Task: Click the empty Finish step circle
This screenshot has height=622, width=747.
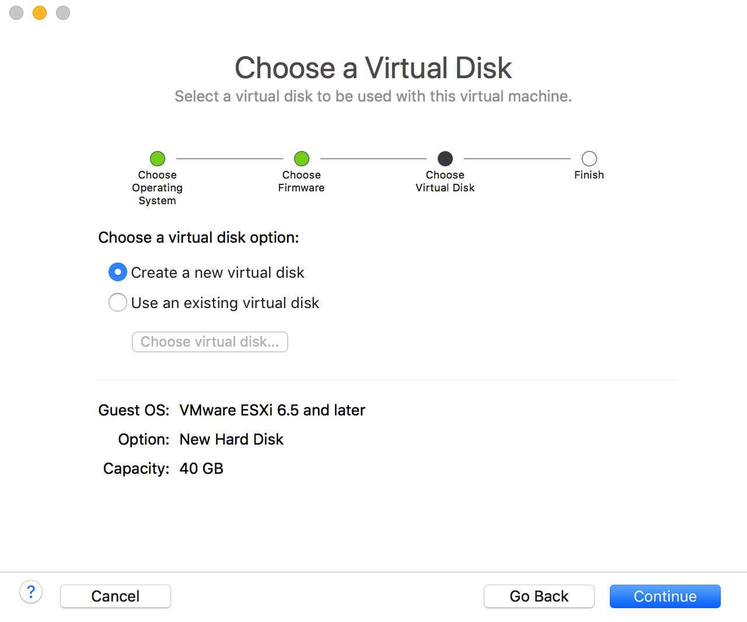Action: 589,158
